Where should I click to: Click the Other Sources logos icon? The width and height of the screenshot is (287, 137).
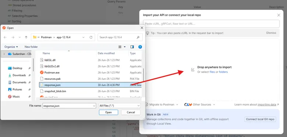(x=188, y=105)
